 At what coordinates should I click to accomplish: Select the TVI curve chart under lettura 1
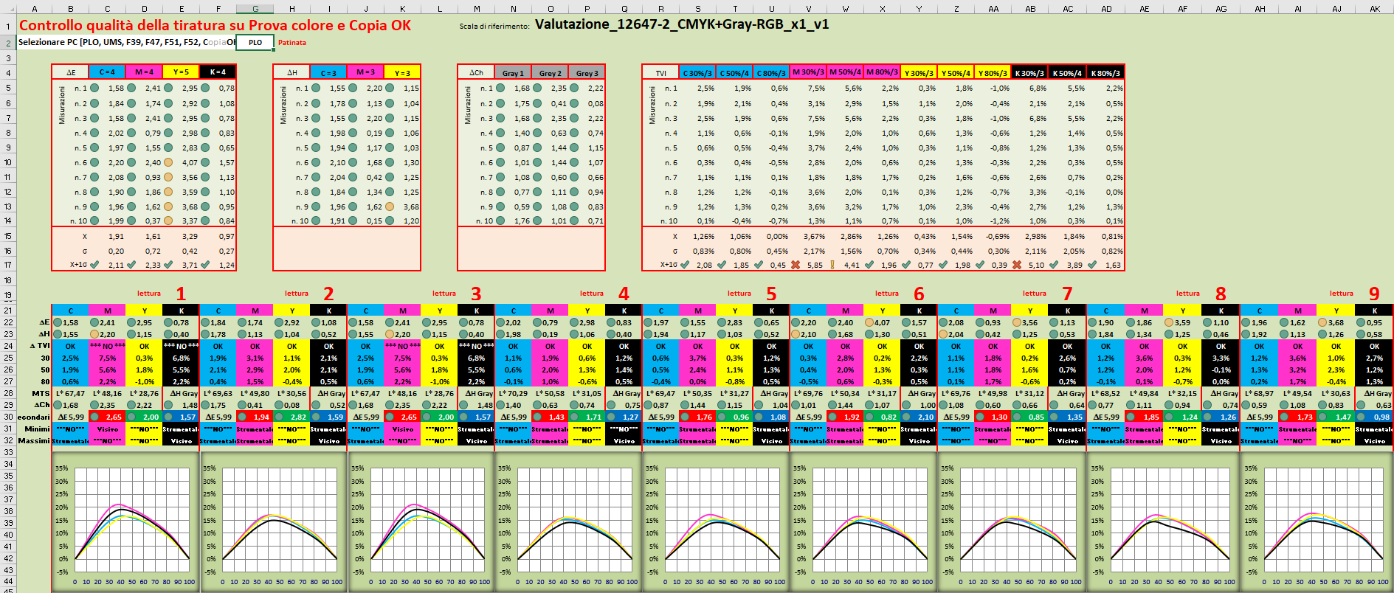[x=125, y=522]
